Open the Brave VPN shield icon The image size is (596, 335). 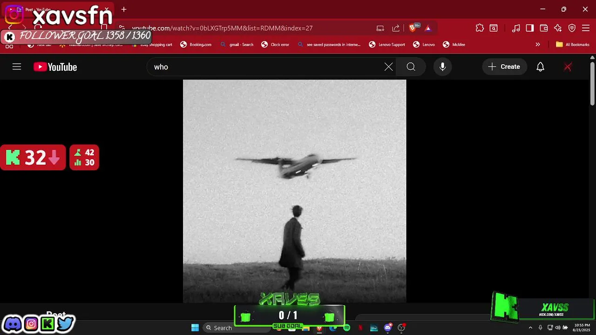click(x=572, y=28)
